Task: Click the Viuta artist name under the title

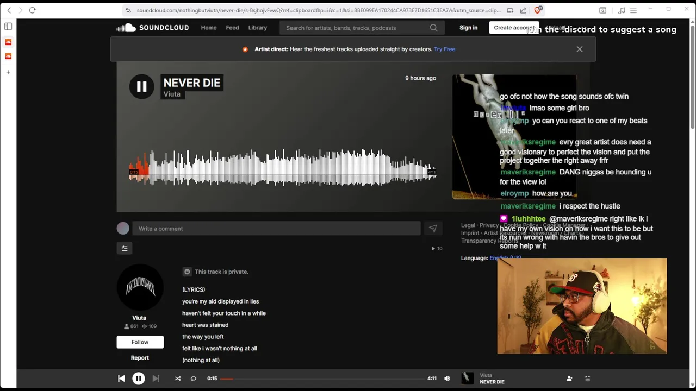Action: tap(172, 94)
